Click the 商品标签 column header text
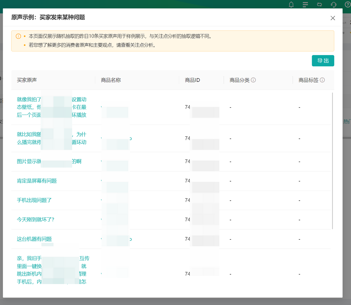This screenshot has width=351, height=305. tap(308, 80)
